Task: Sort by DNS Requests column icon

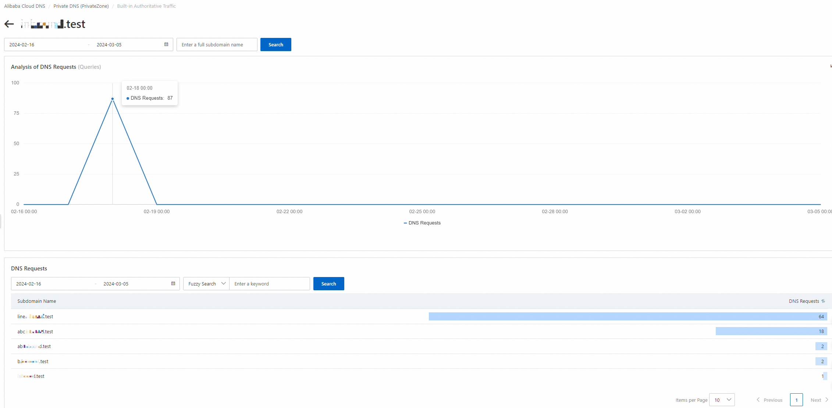Action: [823, 301]
